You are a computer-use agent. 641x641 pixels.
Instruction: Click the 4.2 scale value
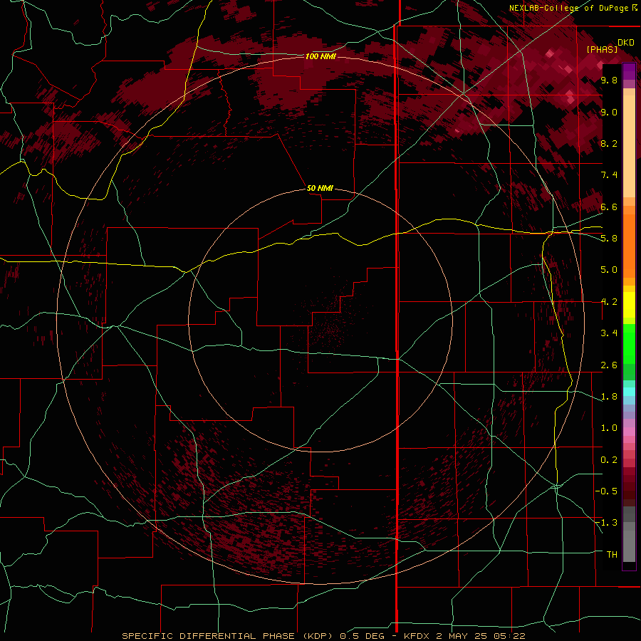coord(609,302)
